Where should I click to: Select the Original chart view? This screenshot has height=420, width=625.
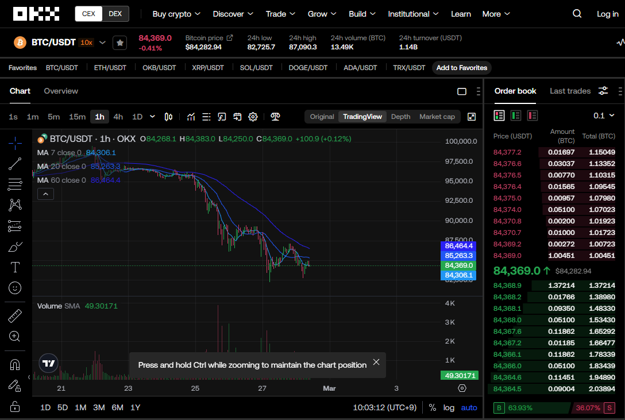[322, 117]
